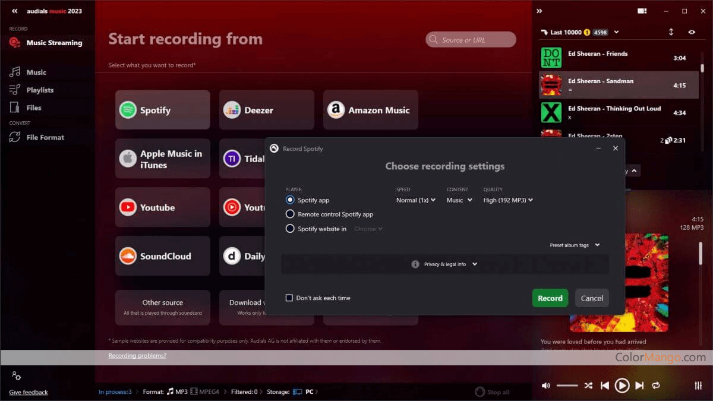This screenshot has height=401, width=713.
Task: Expand Privacy & legal info
Action: tap(445, 264)
